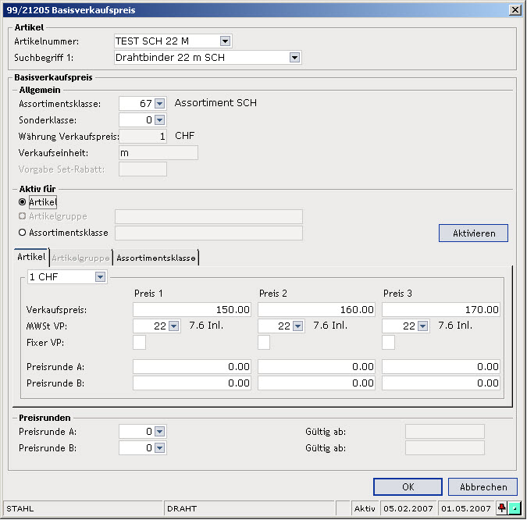Click the cyan square icon in status bar
The height and width of the screenshot is (520, 527).
click(515, 508)
